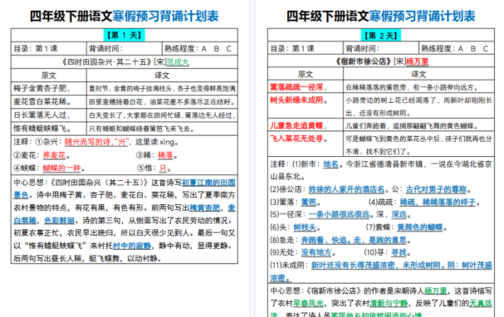Click the blue answer '姓徐的人家开的酒店名'
This screenshot has height=317, width=504.
point(346,189)
